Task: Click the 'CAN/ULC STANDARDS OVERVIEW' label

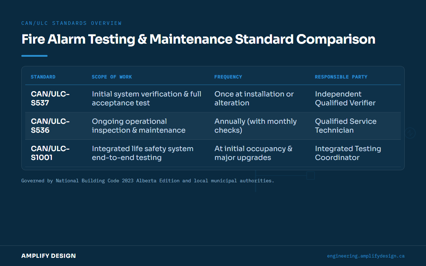Action: click(x=71, y=23)
